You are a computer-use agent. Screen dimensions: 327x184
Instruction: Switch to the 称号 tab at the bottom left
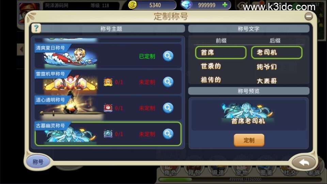pyautogui.click(x=38, y=162)
